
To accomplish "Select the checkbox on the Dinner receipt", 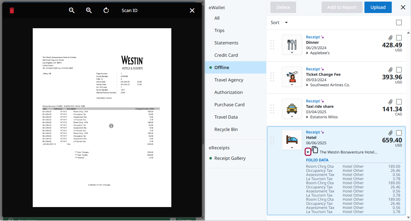I will 399,38.
